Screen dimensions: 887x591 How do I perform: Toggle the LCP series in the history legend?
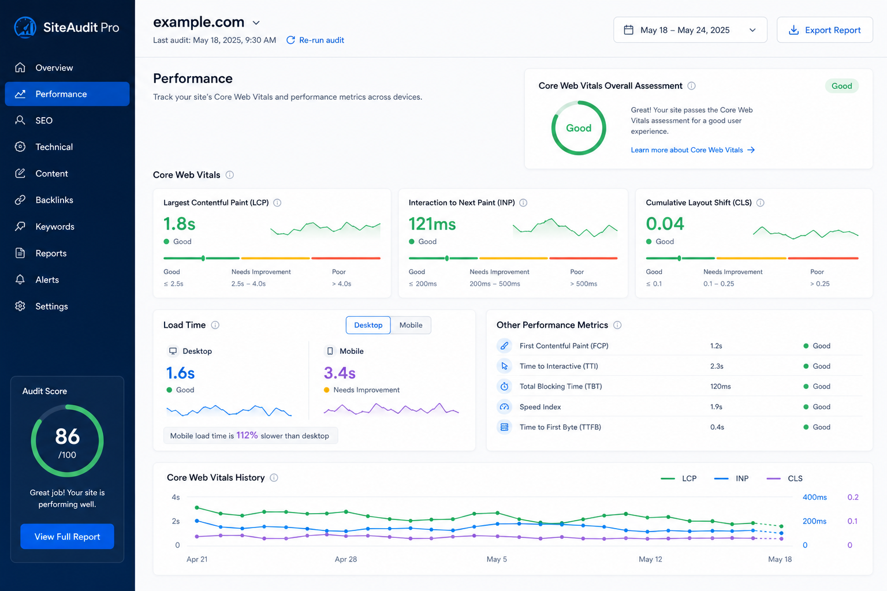(679, 478)
